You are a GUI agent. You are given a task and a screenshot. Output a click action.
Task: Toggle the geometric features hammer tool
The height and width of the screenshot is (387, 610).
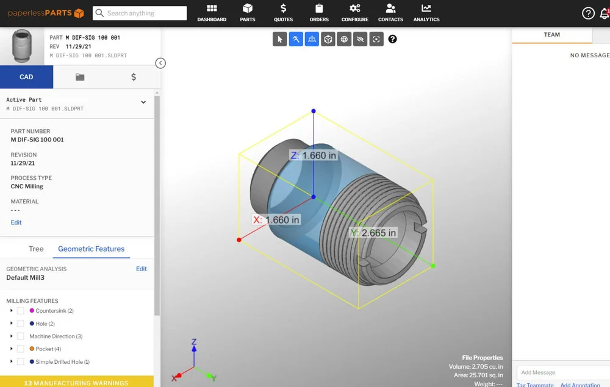[x=296, y=39]
